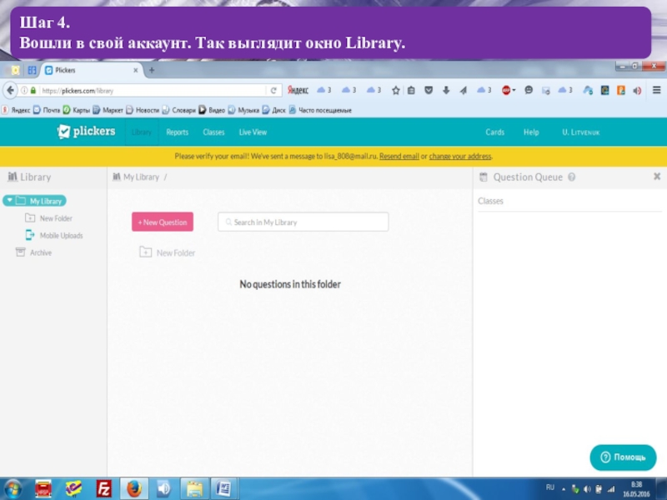
Task: Open the Cards page
Action: (x=494, y=132)
